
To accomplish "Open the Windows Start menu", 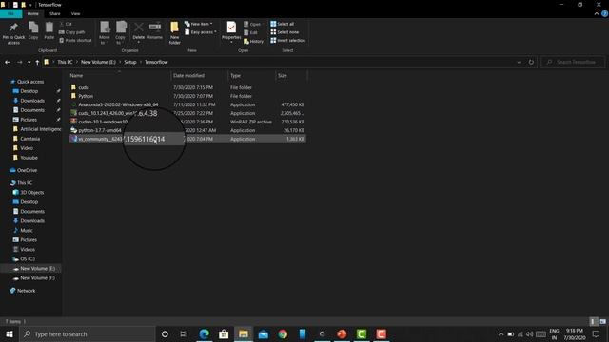I will point(10,333).
